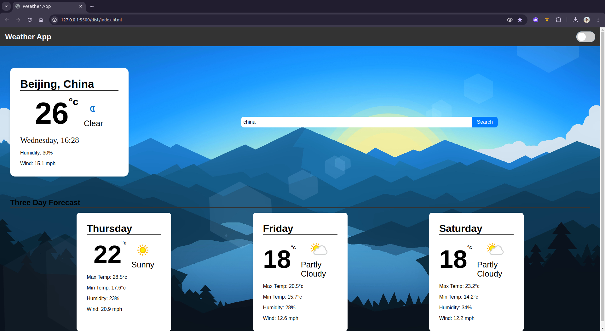Image resolution: width=605 pixels, height=331 pixels.
Task: Click the partly cloudy icon on Saturday card
Action: coord(495,249)
